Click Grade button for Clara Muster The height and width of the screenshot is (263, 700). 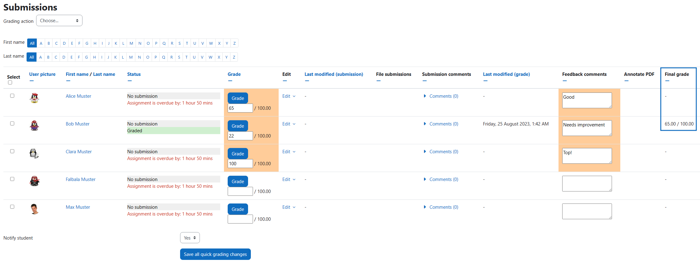click(x=238, y=154)
